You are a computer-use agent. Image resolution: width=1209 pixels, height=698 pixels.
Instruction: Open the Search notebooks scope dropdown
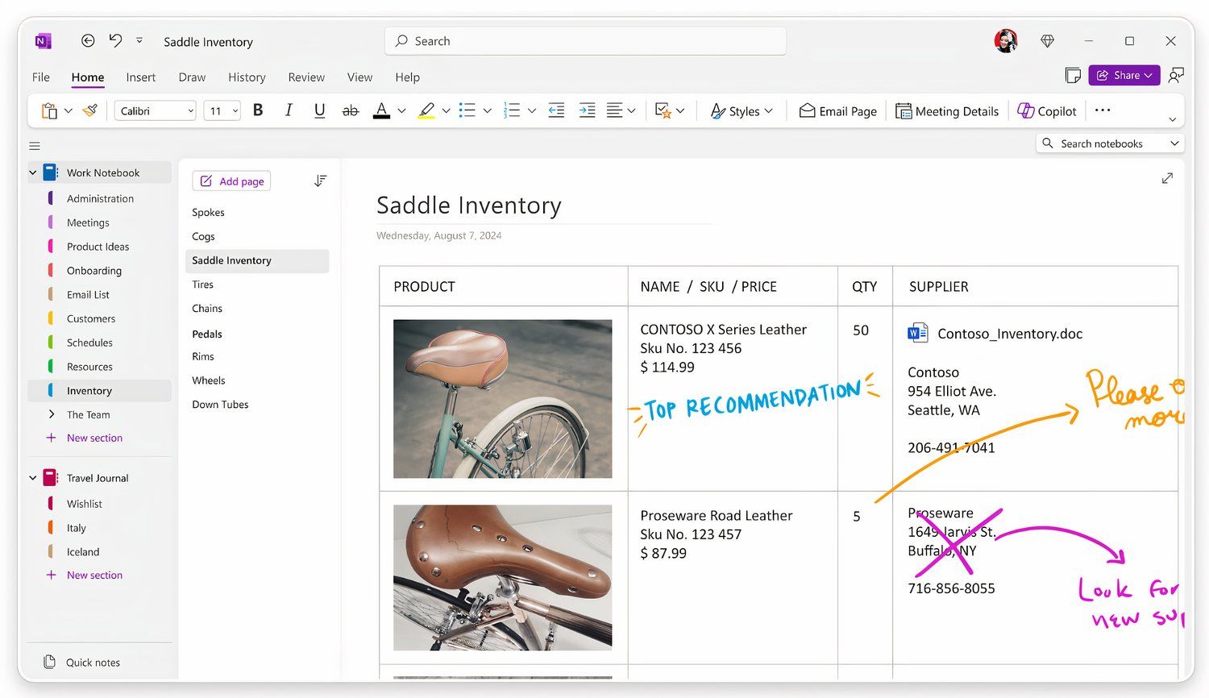tap(1175, 143)
